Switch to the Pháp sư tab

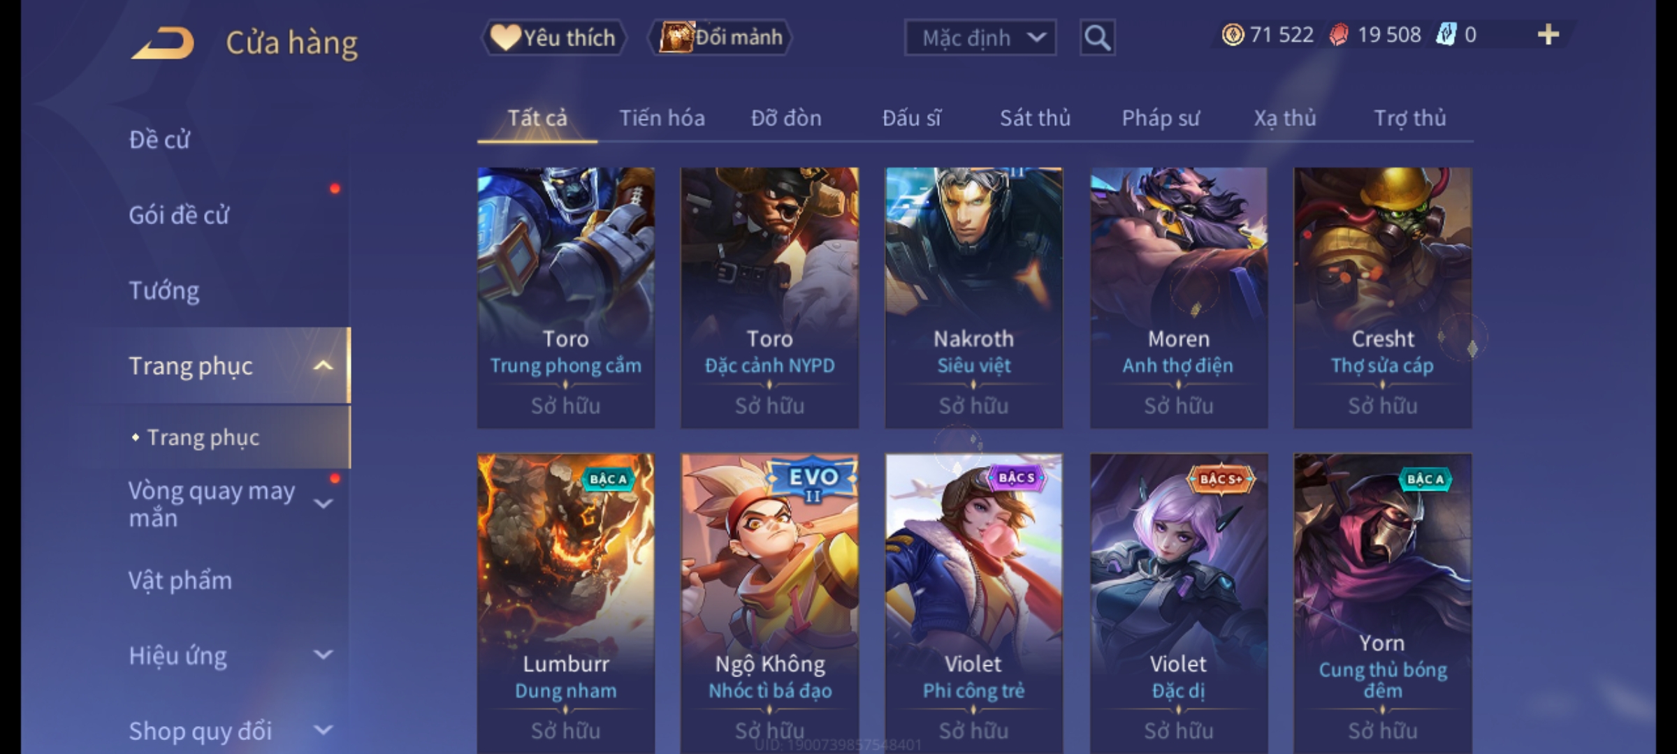coord(1160,118)
